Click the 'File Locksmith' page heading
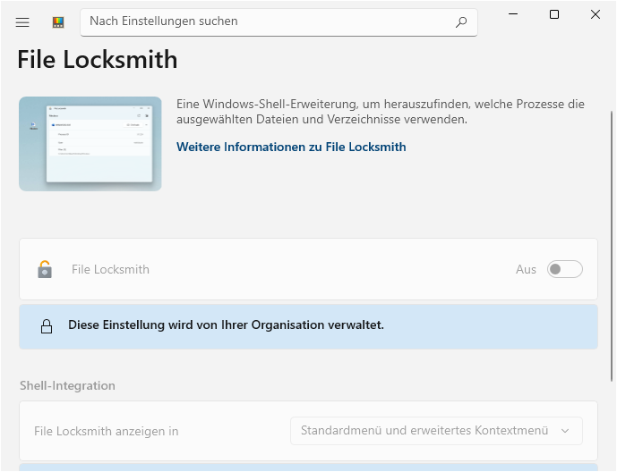Screen dimensions: 617x472 click(98, 60)
